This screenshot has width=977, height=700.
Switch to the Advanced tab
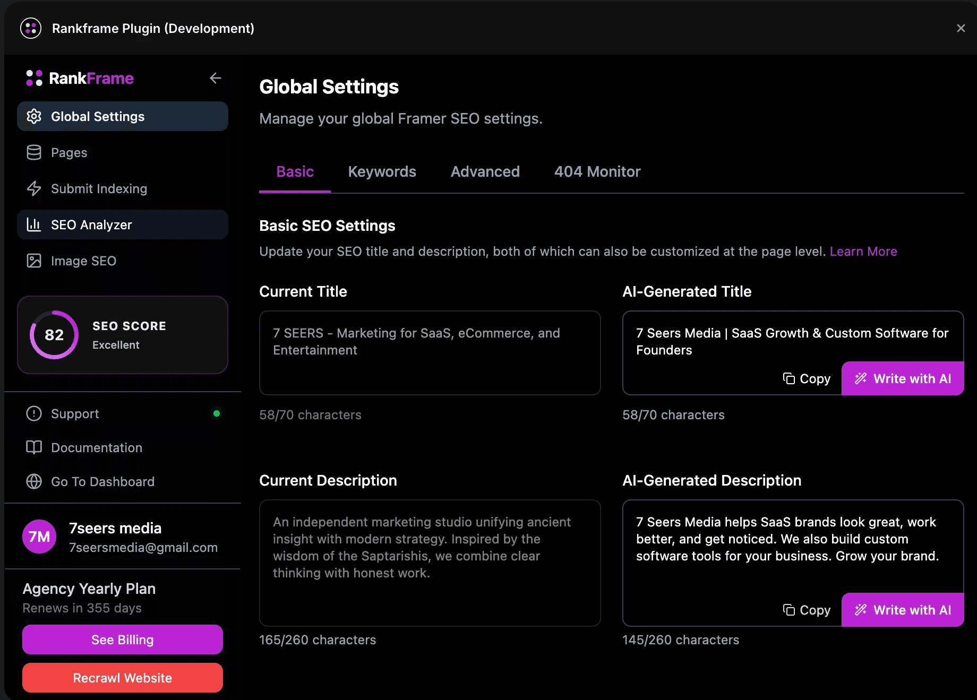click(485, 171)
